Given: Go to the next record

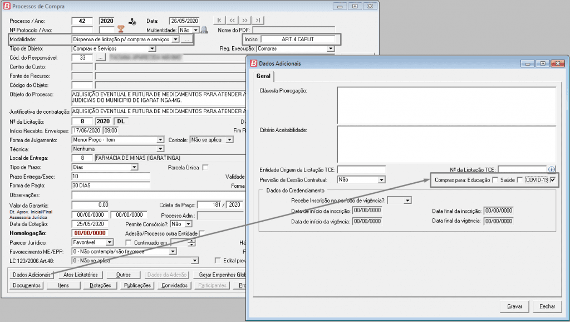Looking at the screenshot, I should coord(245,21).
